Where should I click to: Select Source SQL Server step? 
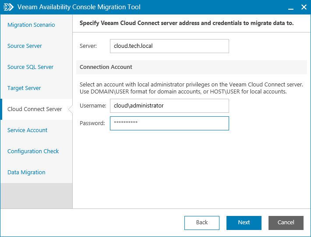tap(30, 67)
